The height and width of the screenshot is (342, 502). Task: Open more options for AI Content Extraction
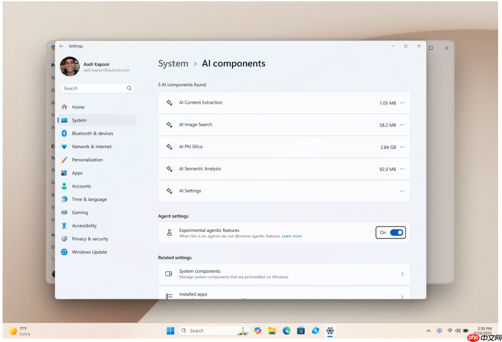coord(402,102)
